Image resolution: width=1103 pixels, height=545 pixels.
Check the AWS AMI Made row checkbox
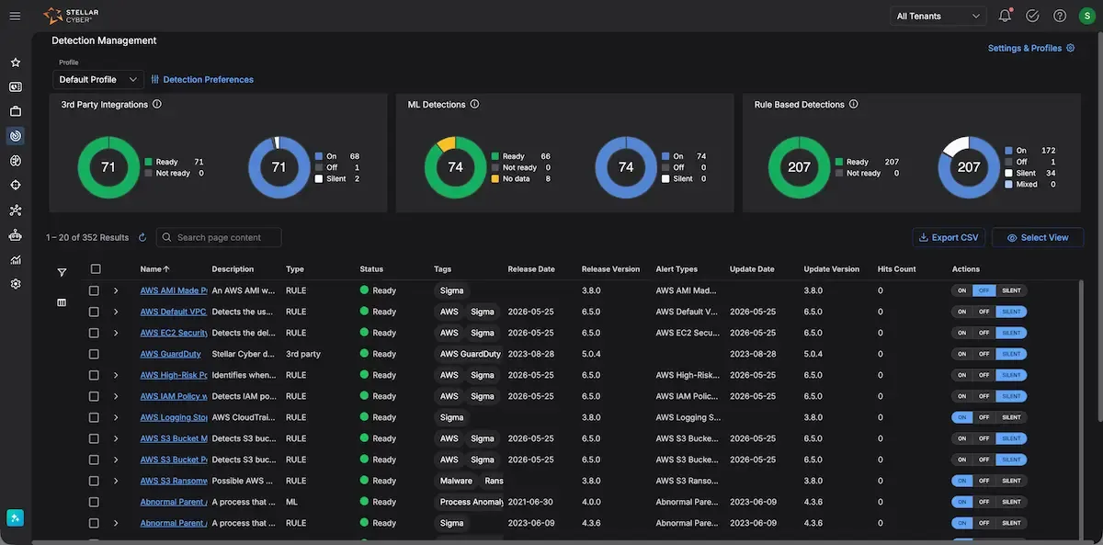point(94,290)
